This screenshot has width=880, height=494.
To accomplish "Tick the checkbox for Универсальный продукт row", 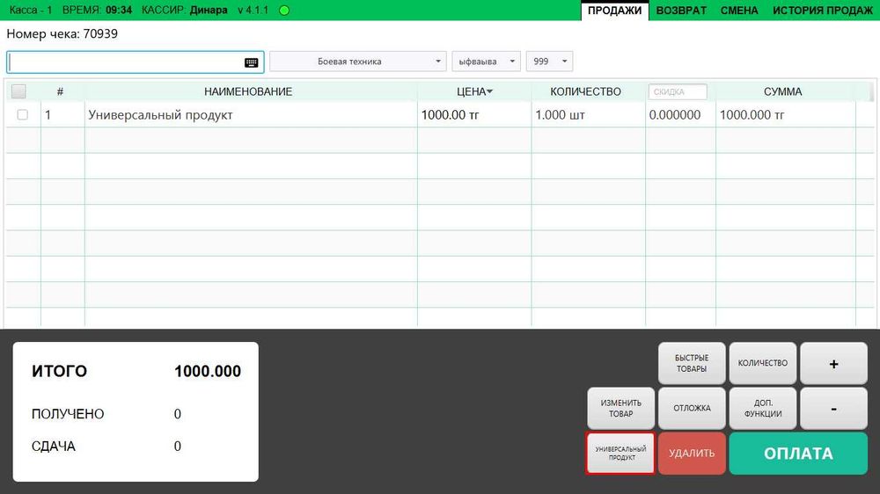I will coord(23,114).
